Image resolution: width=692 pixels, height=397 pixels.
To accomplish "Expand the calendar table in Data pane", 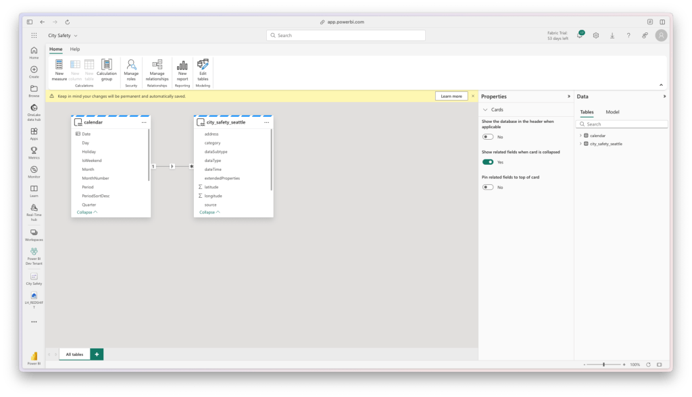I will point(580,136).
